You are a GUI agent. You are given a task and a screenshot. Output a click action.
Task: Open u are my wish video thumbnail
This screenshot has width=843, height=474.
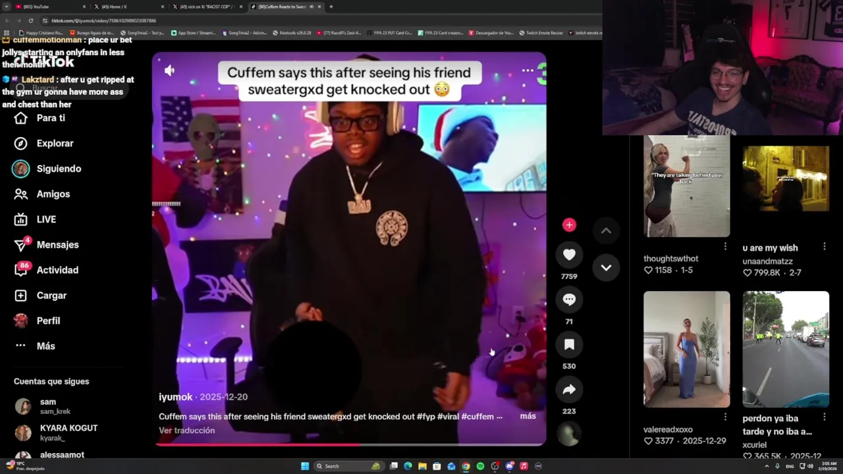pyautogui.click(x=786, y=178)
